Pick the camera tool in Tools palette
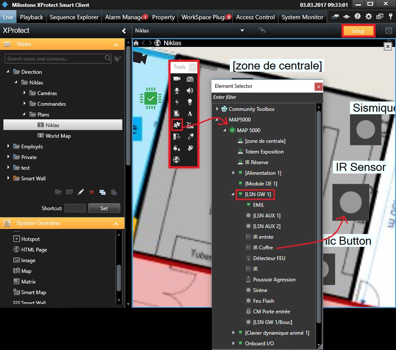 coord(177,79)
